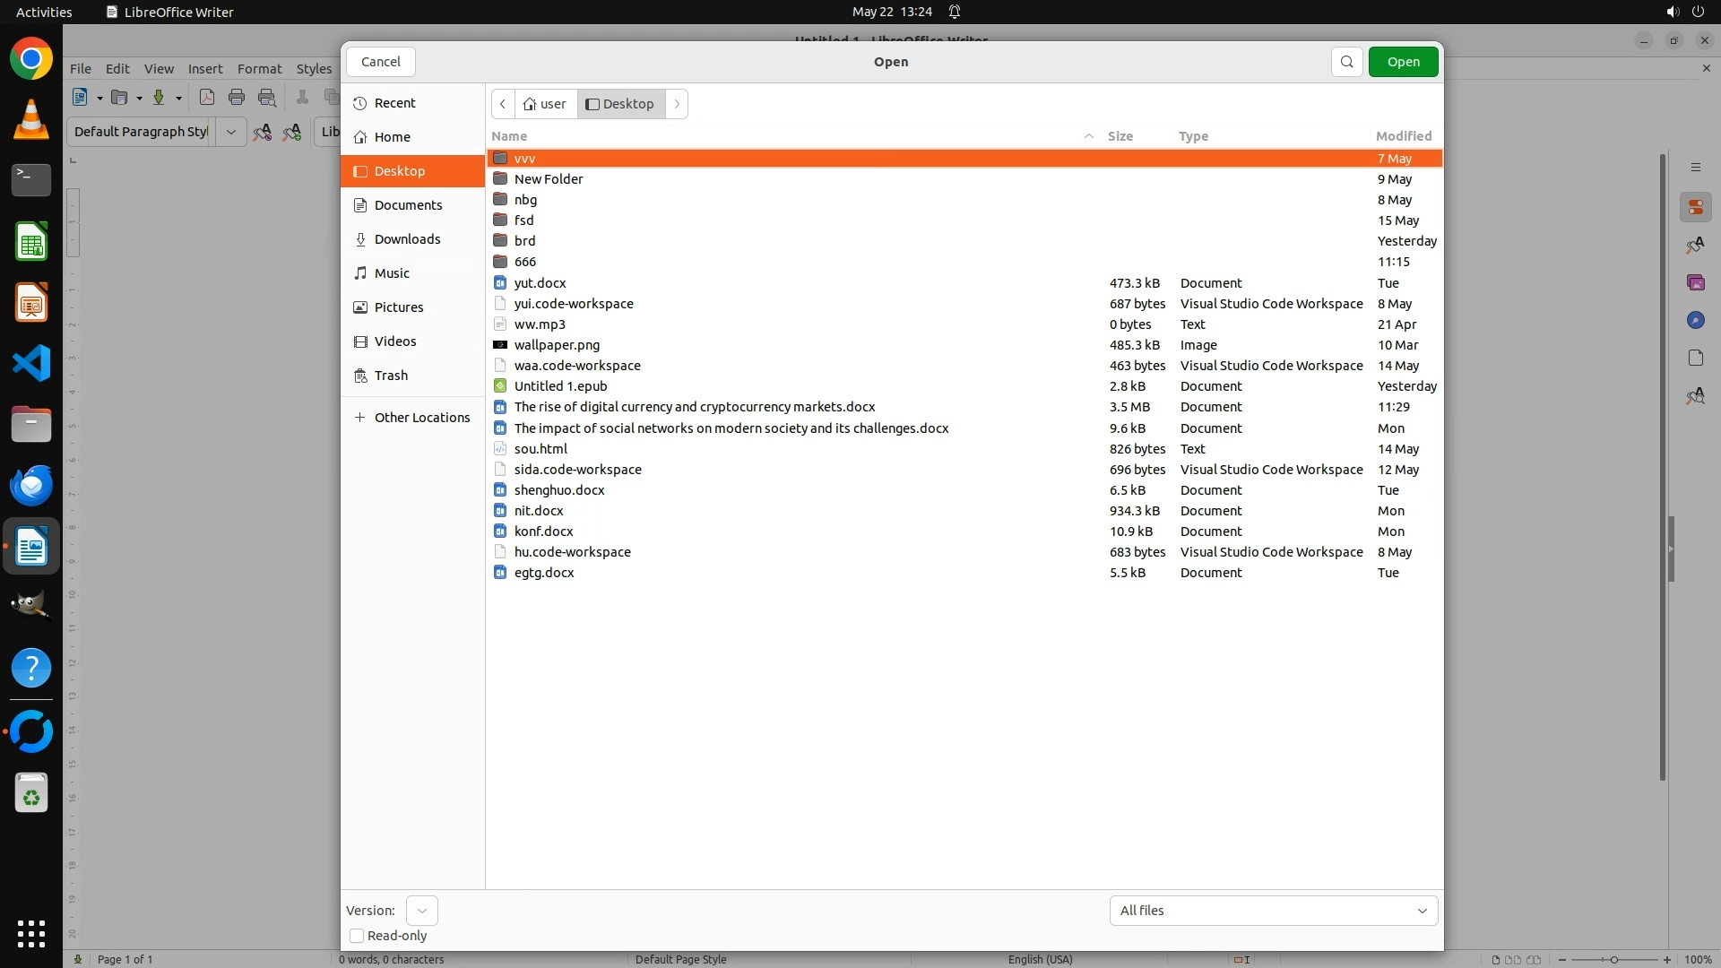Select Downloads in the places sidebar
Image resolution: width=1721 pixels, height=968 pixels.
tap(407, 239)
